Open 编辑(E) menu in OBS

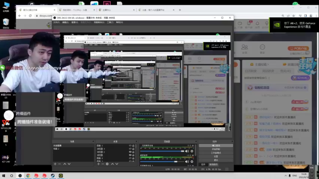tap(65, 22)
